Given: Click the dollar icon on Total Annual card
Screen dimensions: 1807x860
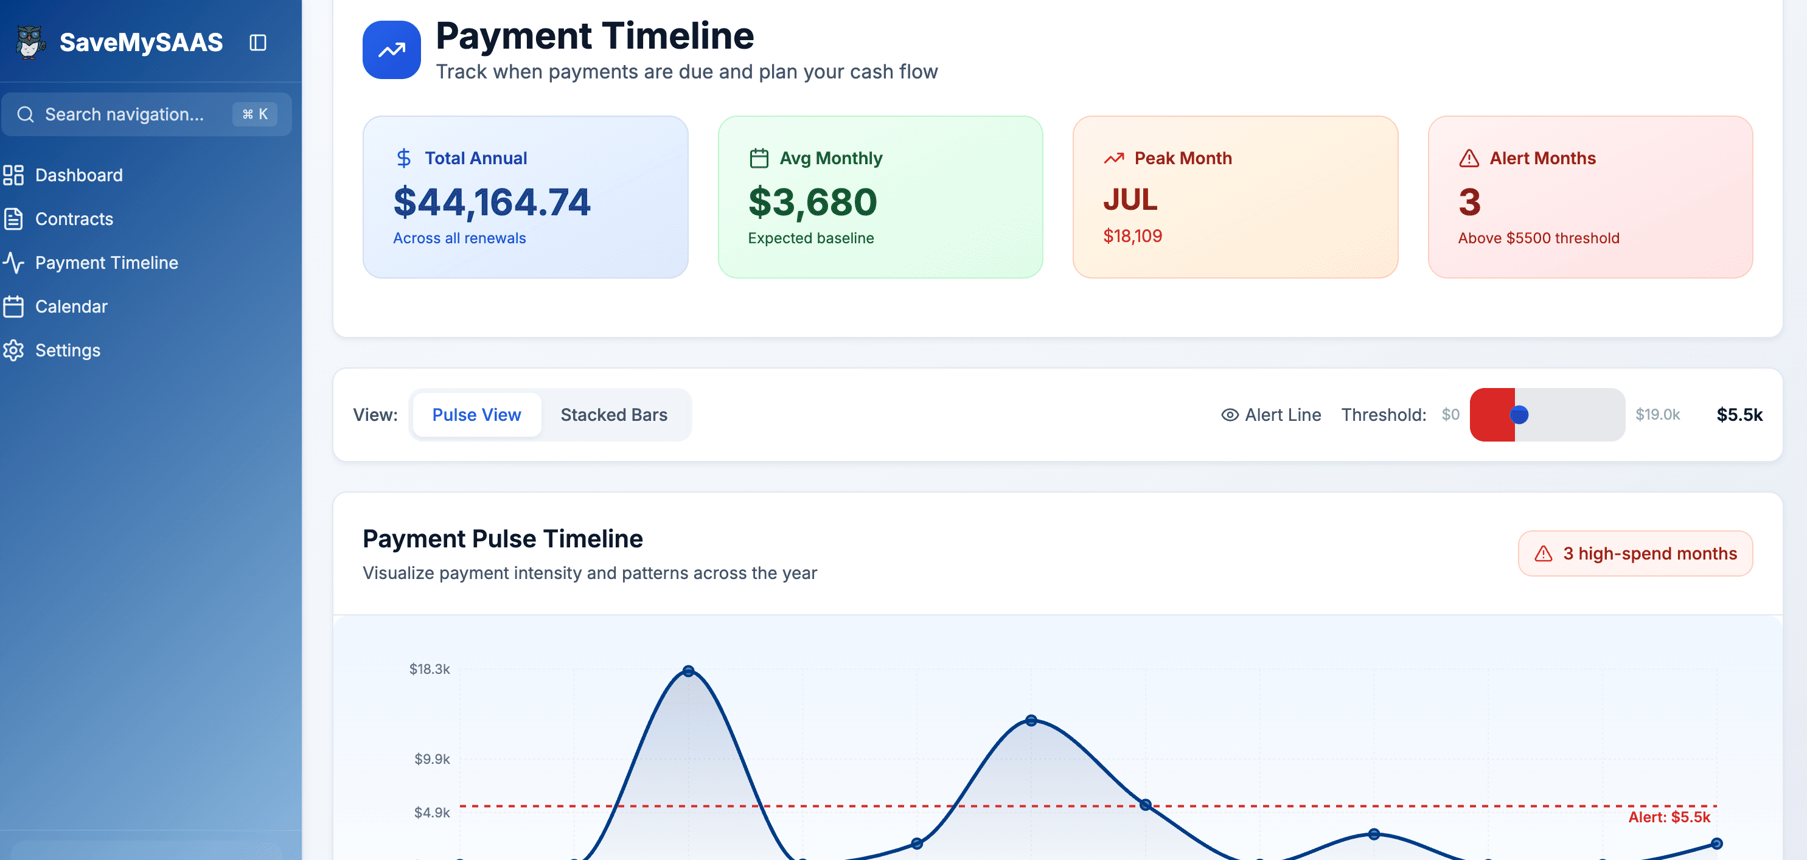Looking at the screenshot, I should click(403, 159).
